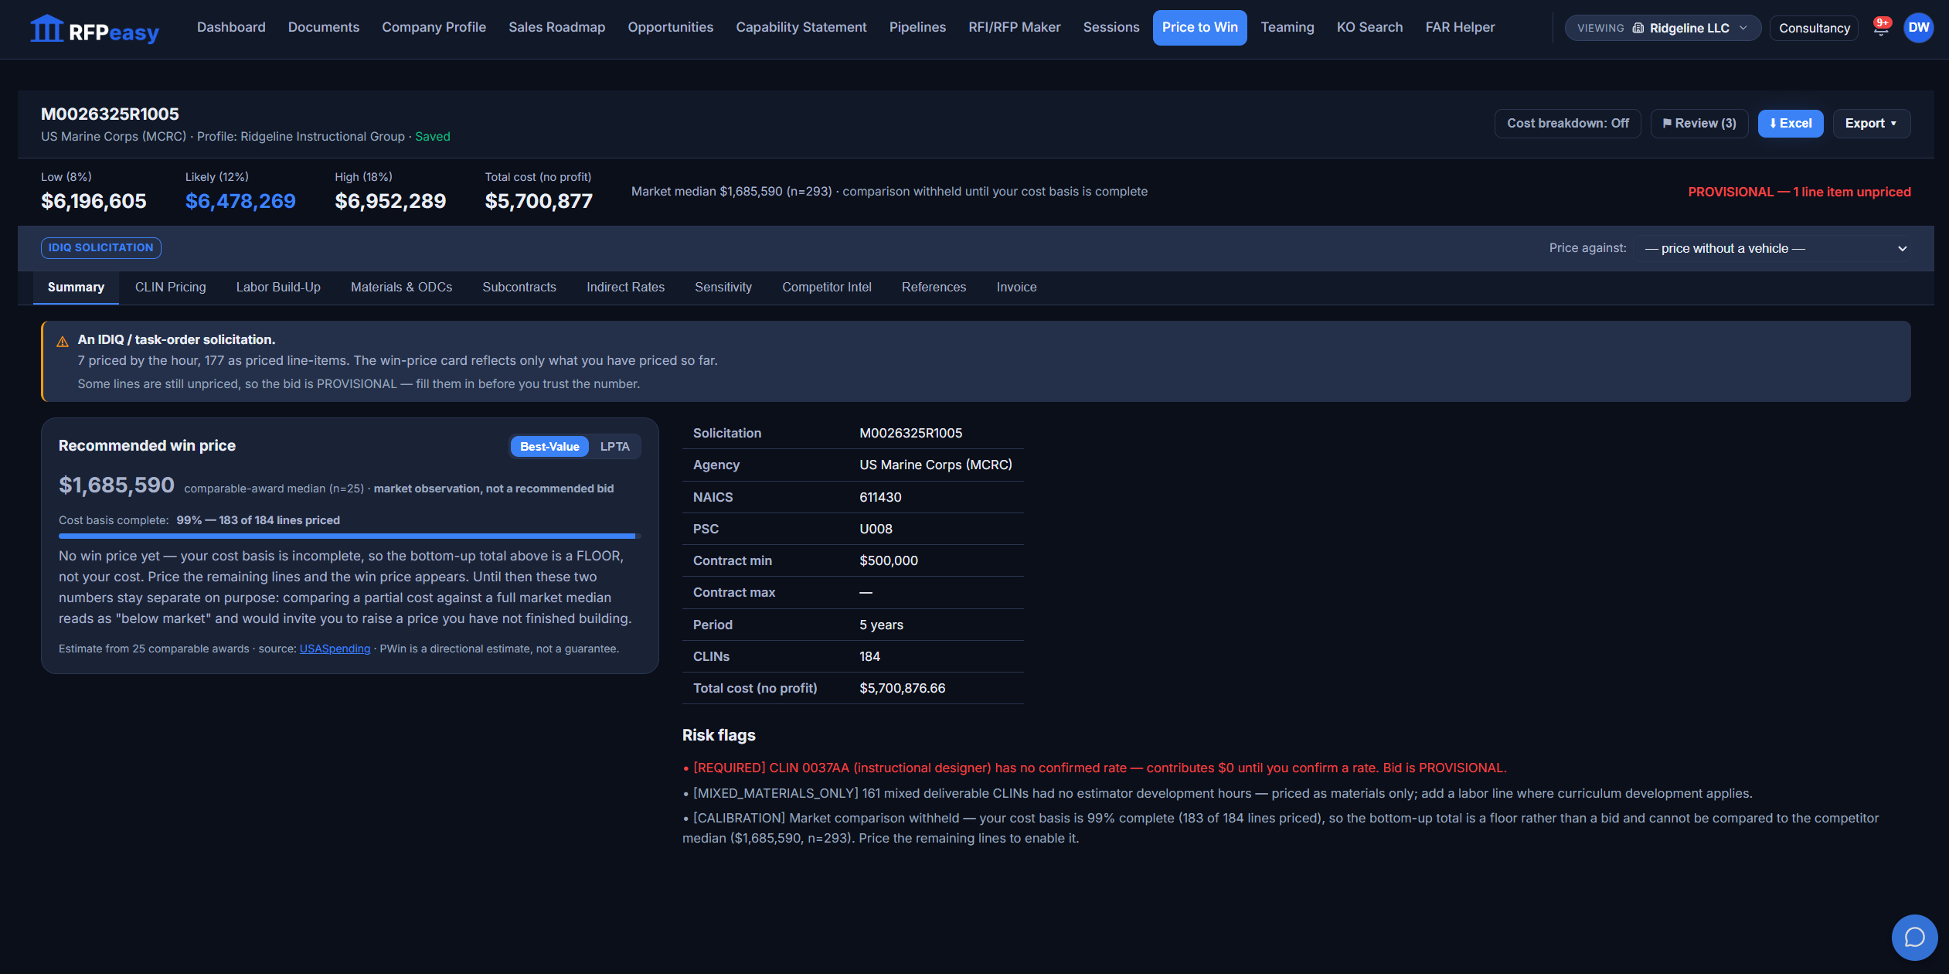Open the Export dropdown menu
Image resolution: width=1949 pixels, height=974 pixels.
tap(1871, 124)
